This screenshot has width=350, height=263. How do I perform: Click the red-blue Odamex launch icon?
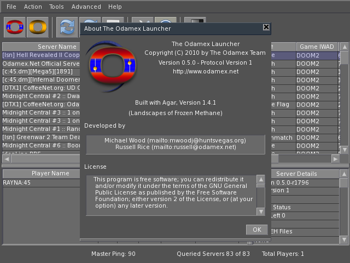click(14, 26)
